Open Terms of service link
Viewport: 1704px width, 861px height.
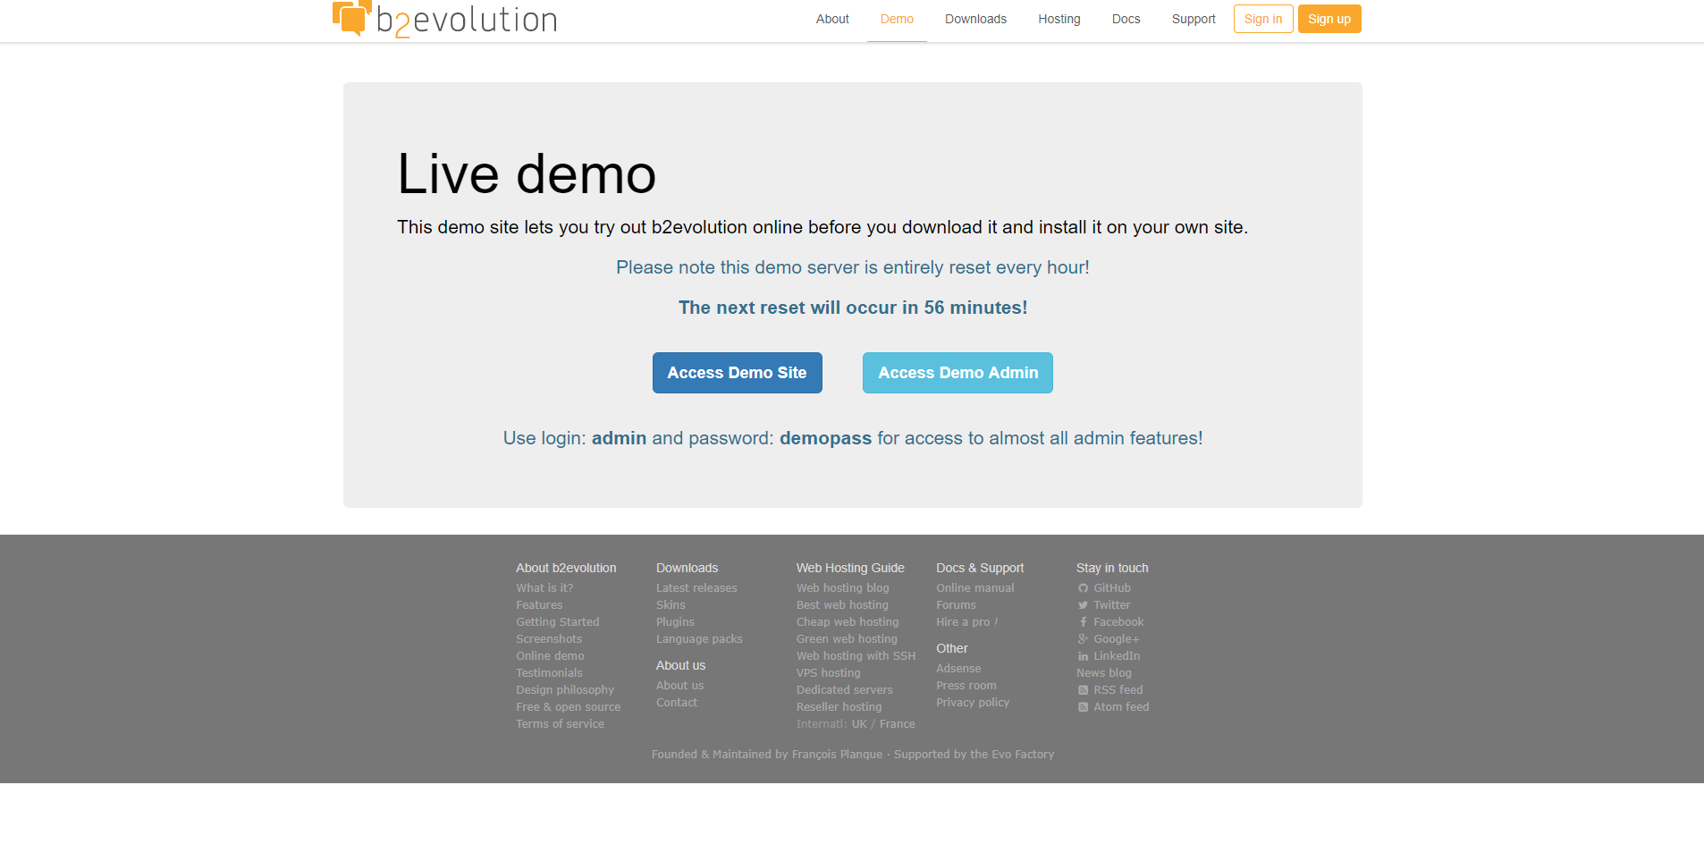click(x=560, y=724)
